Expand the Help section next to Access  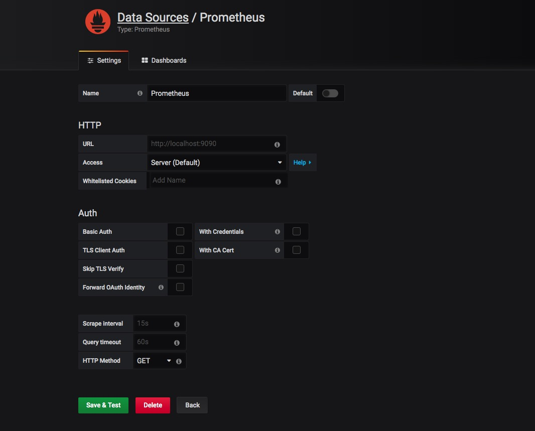click(302, 163)
